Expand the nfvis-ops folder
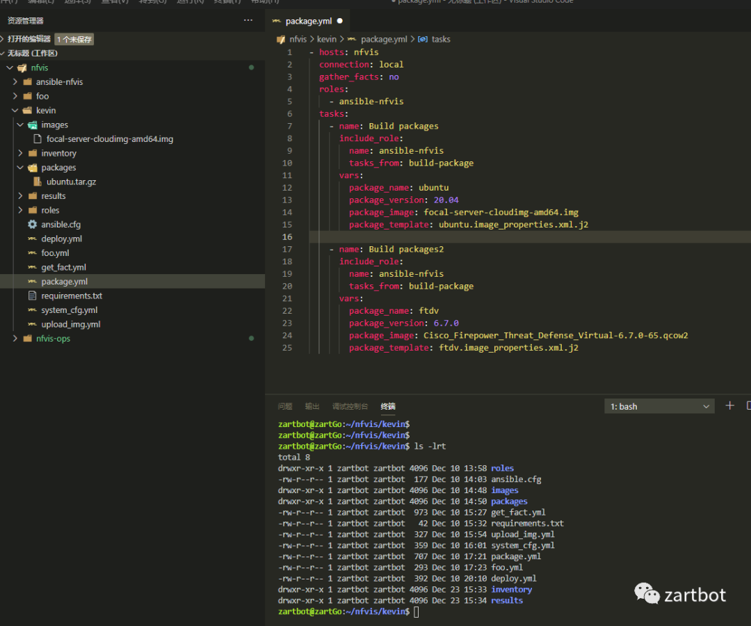The height and width of the screenshot is (626, 751). click(15, 339)
